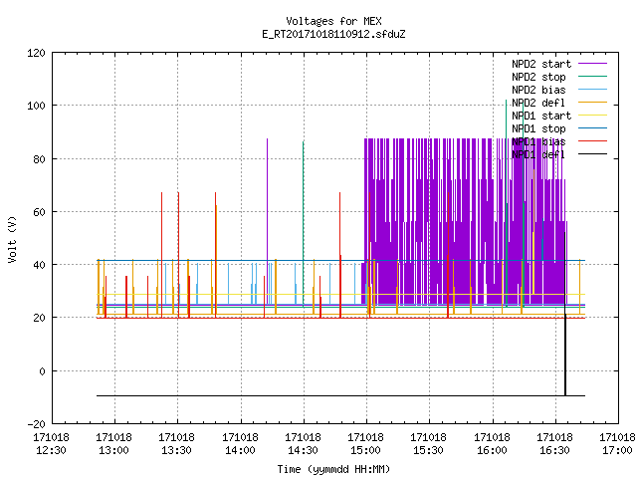Viewport: 637px width, 478px height.
Task: Select the 'NPD1 start' legend label
Action: point(541,116)
